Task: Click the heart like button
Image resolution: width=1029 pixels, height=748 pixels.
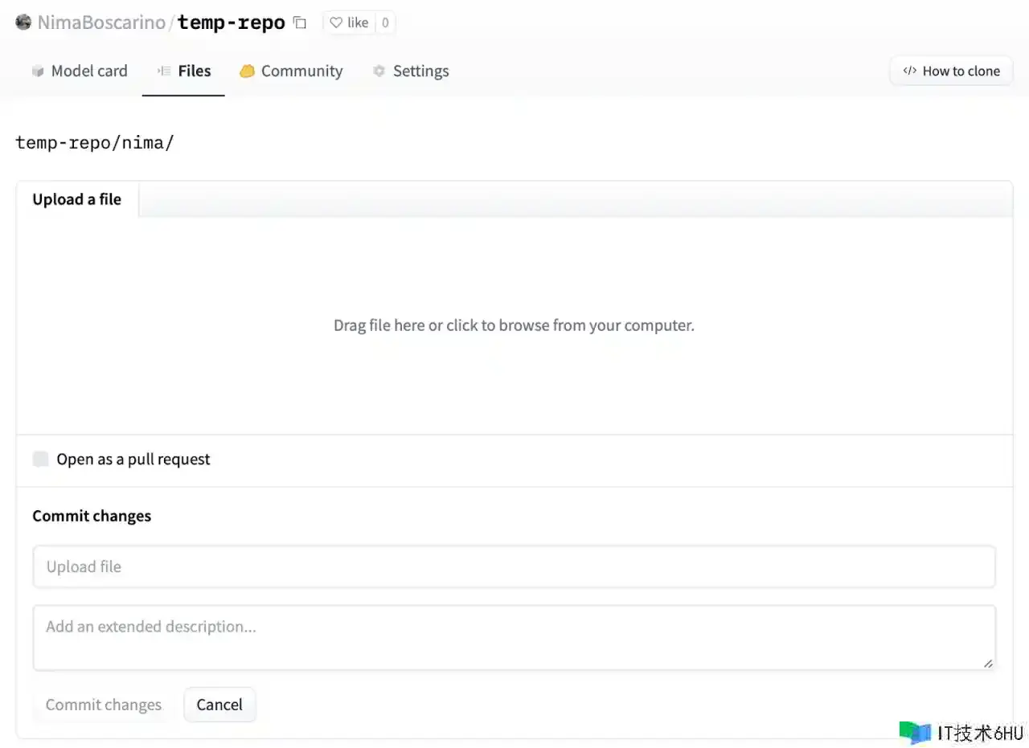Action: (x=349, y=22)
